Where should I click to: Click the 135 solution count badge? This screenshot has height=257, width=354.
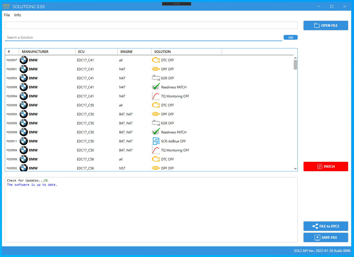coord(291,37)
